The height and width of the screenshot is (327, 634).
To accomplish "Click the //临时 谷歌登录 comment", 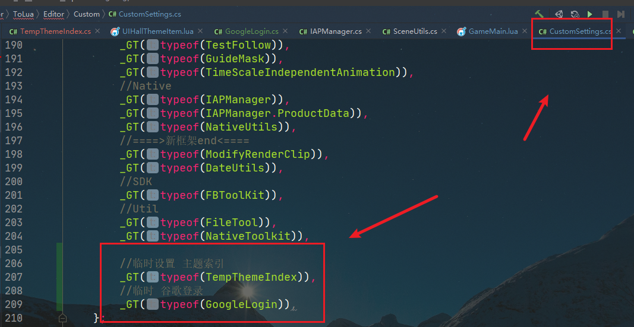I will click(x=162, y=291).
